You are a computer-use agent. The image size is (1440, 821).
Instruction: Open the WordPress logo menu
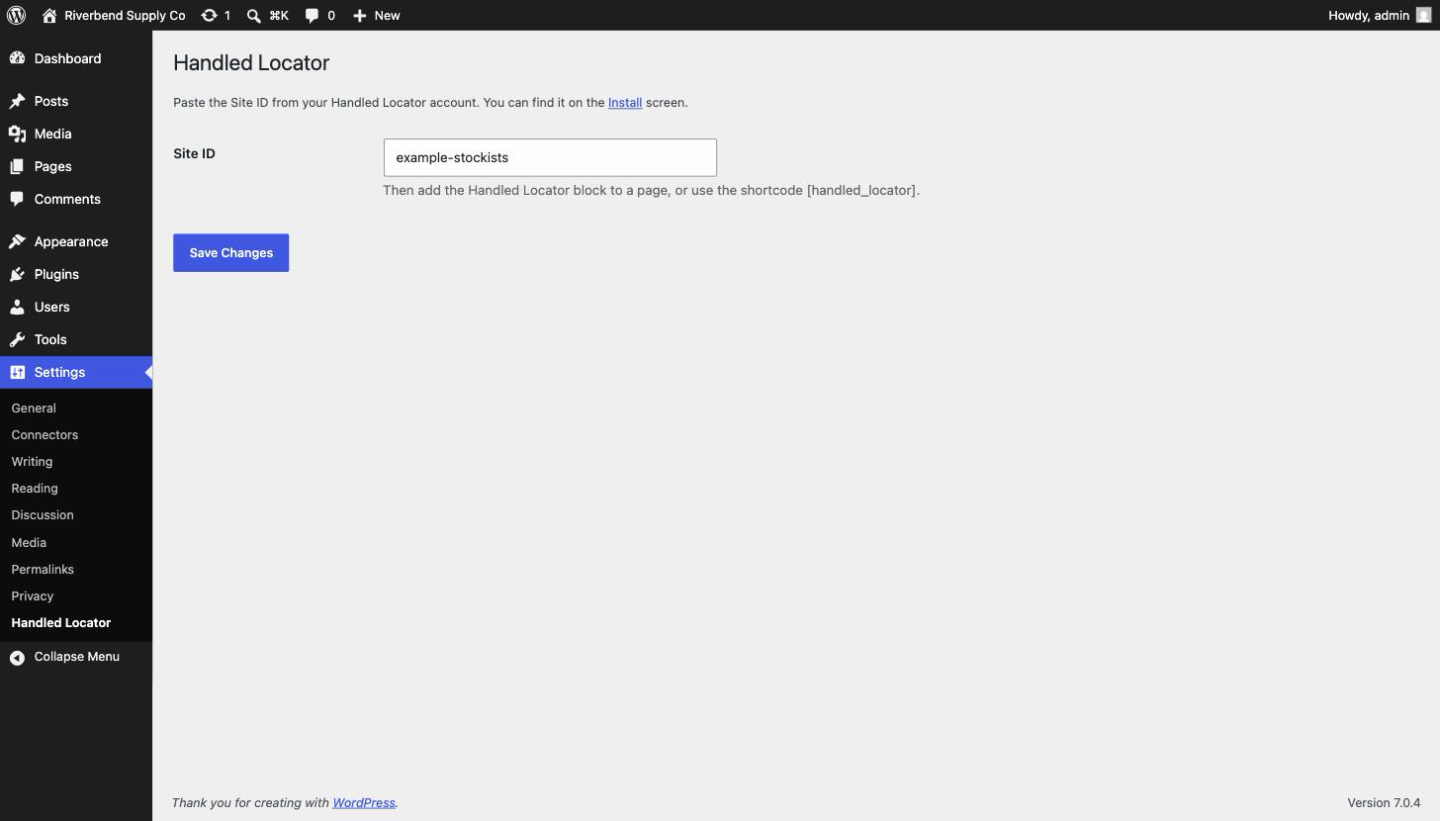(16, 15)
